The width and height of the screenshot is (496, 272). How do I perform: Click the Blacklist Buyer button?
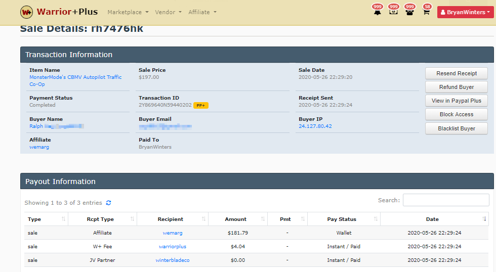457,128
